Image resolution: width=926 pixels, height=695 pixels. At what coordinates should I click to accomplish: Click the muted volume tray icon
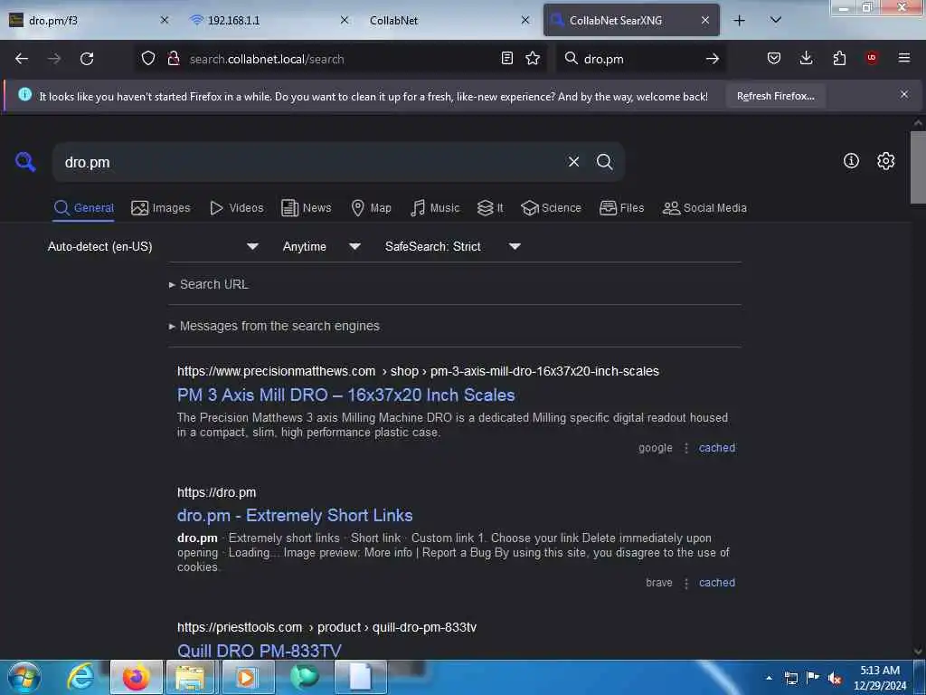(x=835, y=678)
